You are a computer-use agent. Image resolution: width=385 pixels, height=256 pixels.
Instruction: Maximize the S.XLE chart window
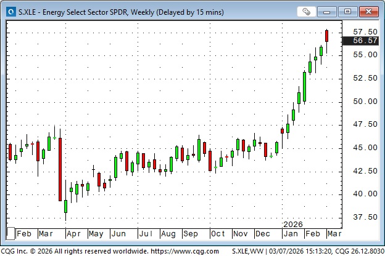click(x=348, y=11)
